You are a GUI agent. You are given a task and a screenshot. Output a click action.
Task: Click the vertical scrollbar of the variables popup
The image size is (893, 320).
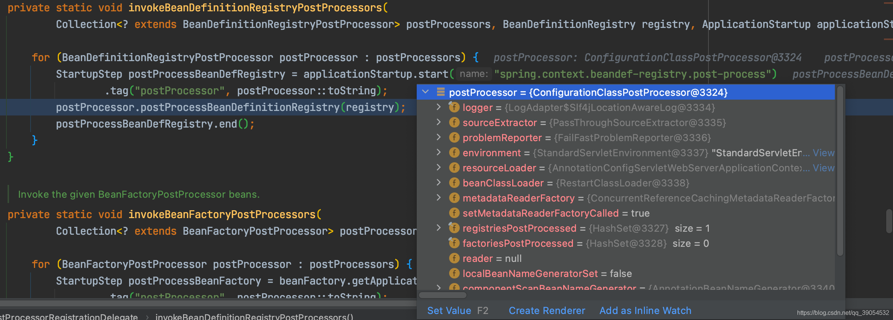[840, 172]
